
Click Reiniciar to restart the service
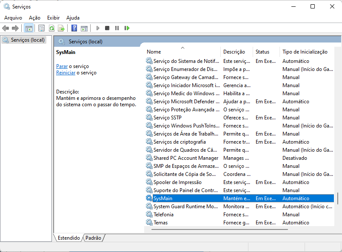pos(66,73)
